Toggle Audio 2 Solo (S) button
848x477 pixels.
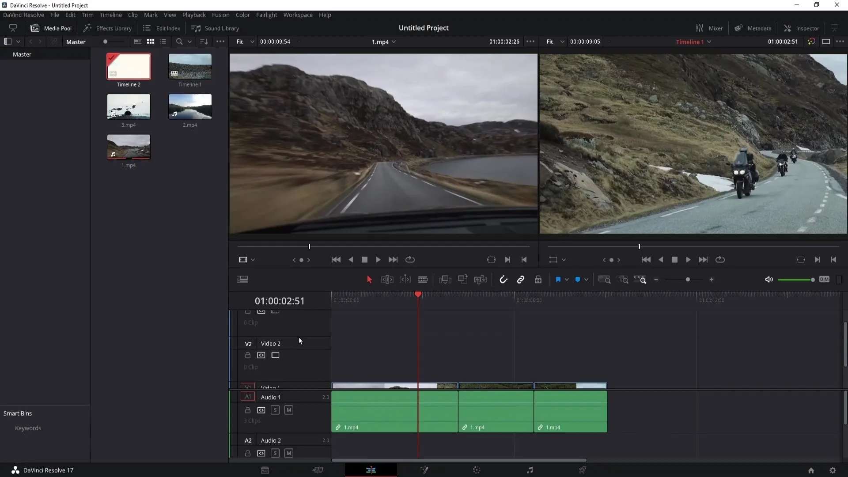pyautogui.click(x=275, y=453)
